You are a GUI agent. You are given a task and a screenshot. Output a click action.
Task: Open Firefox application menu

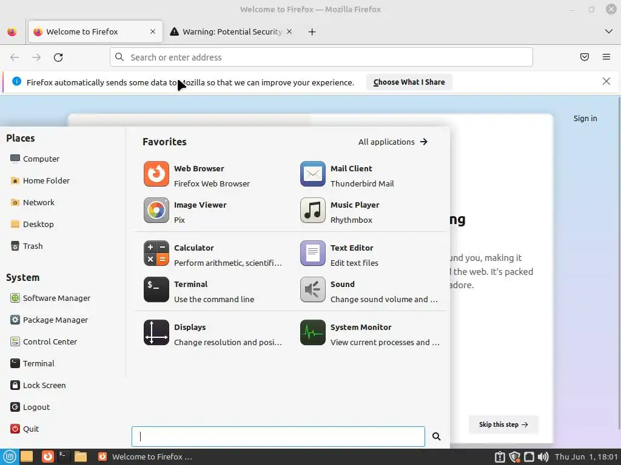click(x=606, y=58)
